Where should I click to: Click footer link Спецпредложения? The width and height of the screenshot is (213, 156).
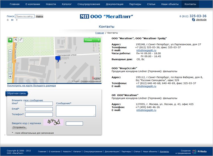click(93, 151)
